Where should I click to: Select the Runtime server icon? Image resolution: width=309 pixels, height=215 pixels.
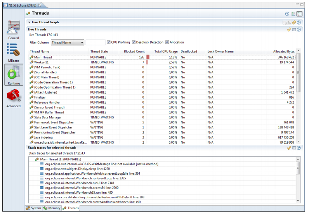pos(13,74)
